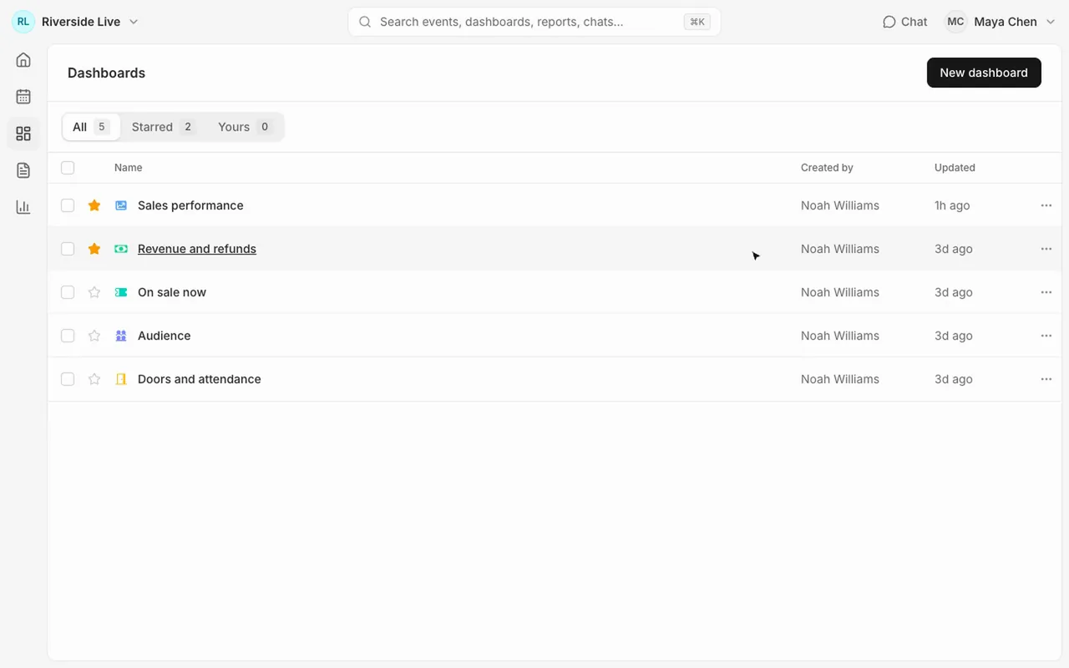Image resolution: width=1069 pixels, height=668 pixels.
Task: Open the Audience dashboard link
Action: [x=164, y=336]
